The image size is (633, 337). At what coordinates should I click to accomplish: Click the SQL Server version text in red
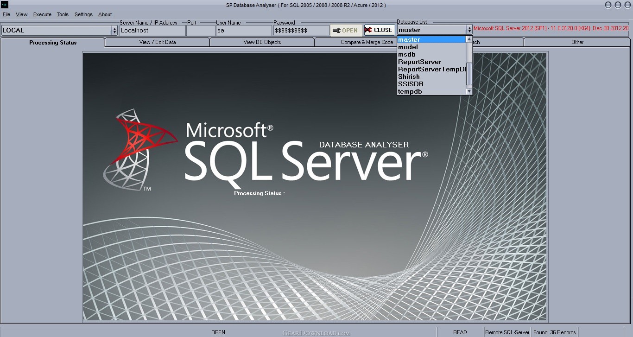click(x=551, y=28)
